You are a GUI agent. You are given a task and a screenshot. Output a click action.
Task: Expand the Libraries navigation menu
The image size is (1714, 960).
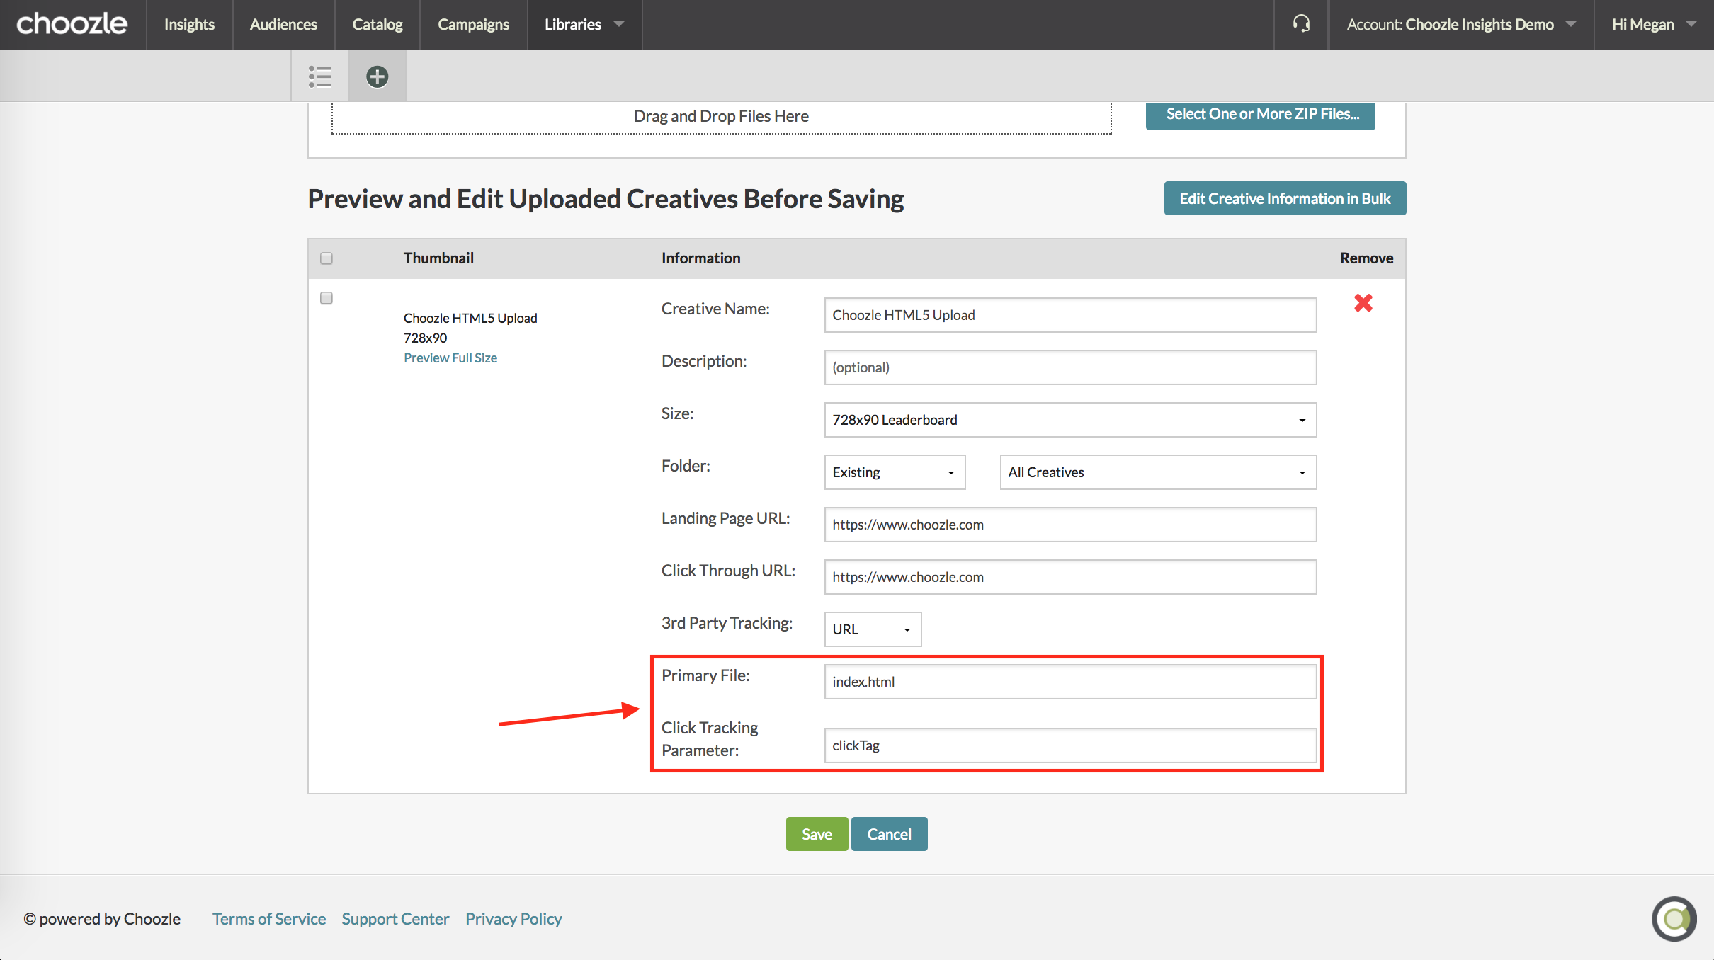coord(584,24)
